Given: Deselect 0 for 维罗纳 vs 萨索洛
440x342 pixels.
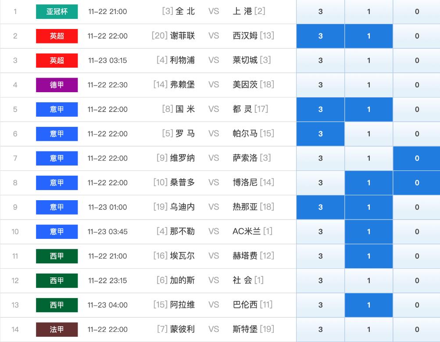Looking at the screenshot, I should pos(417,158).
